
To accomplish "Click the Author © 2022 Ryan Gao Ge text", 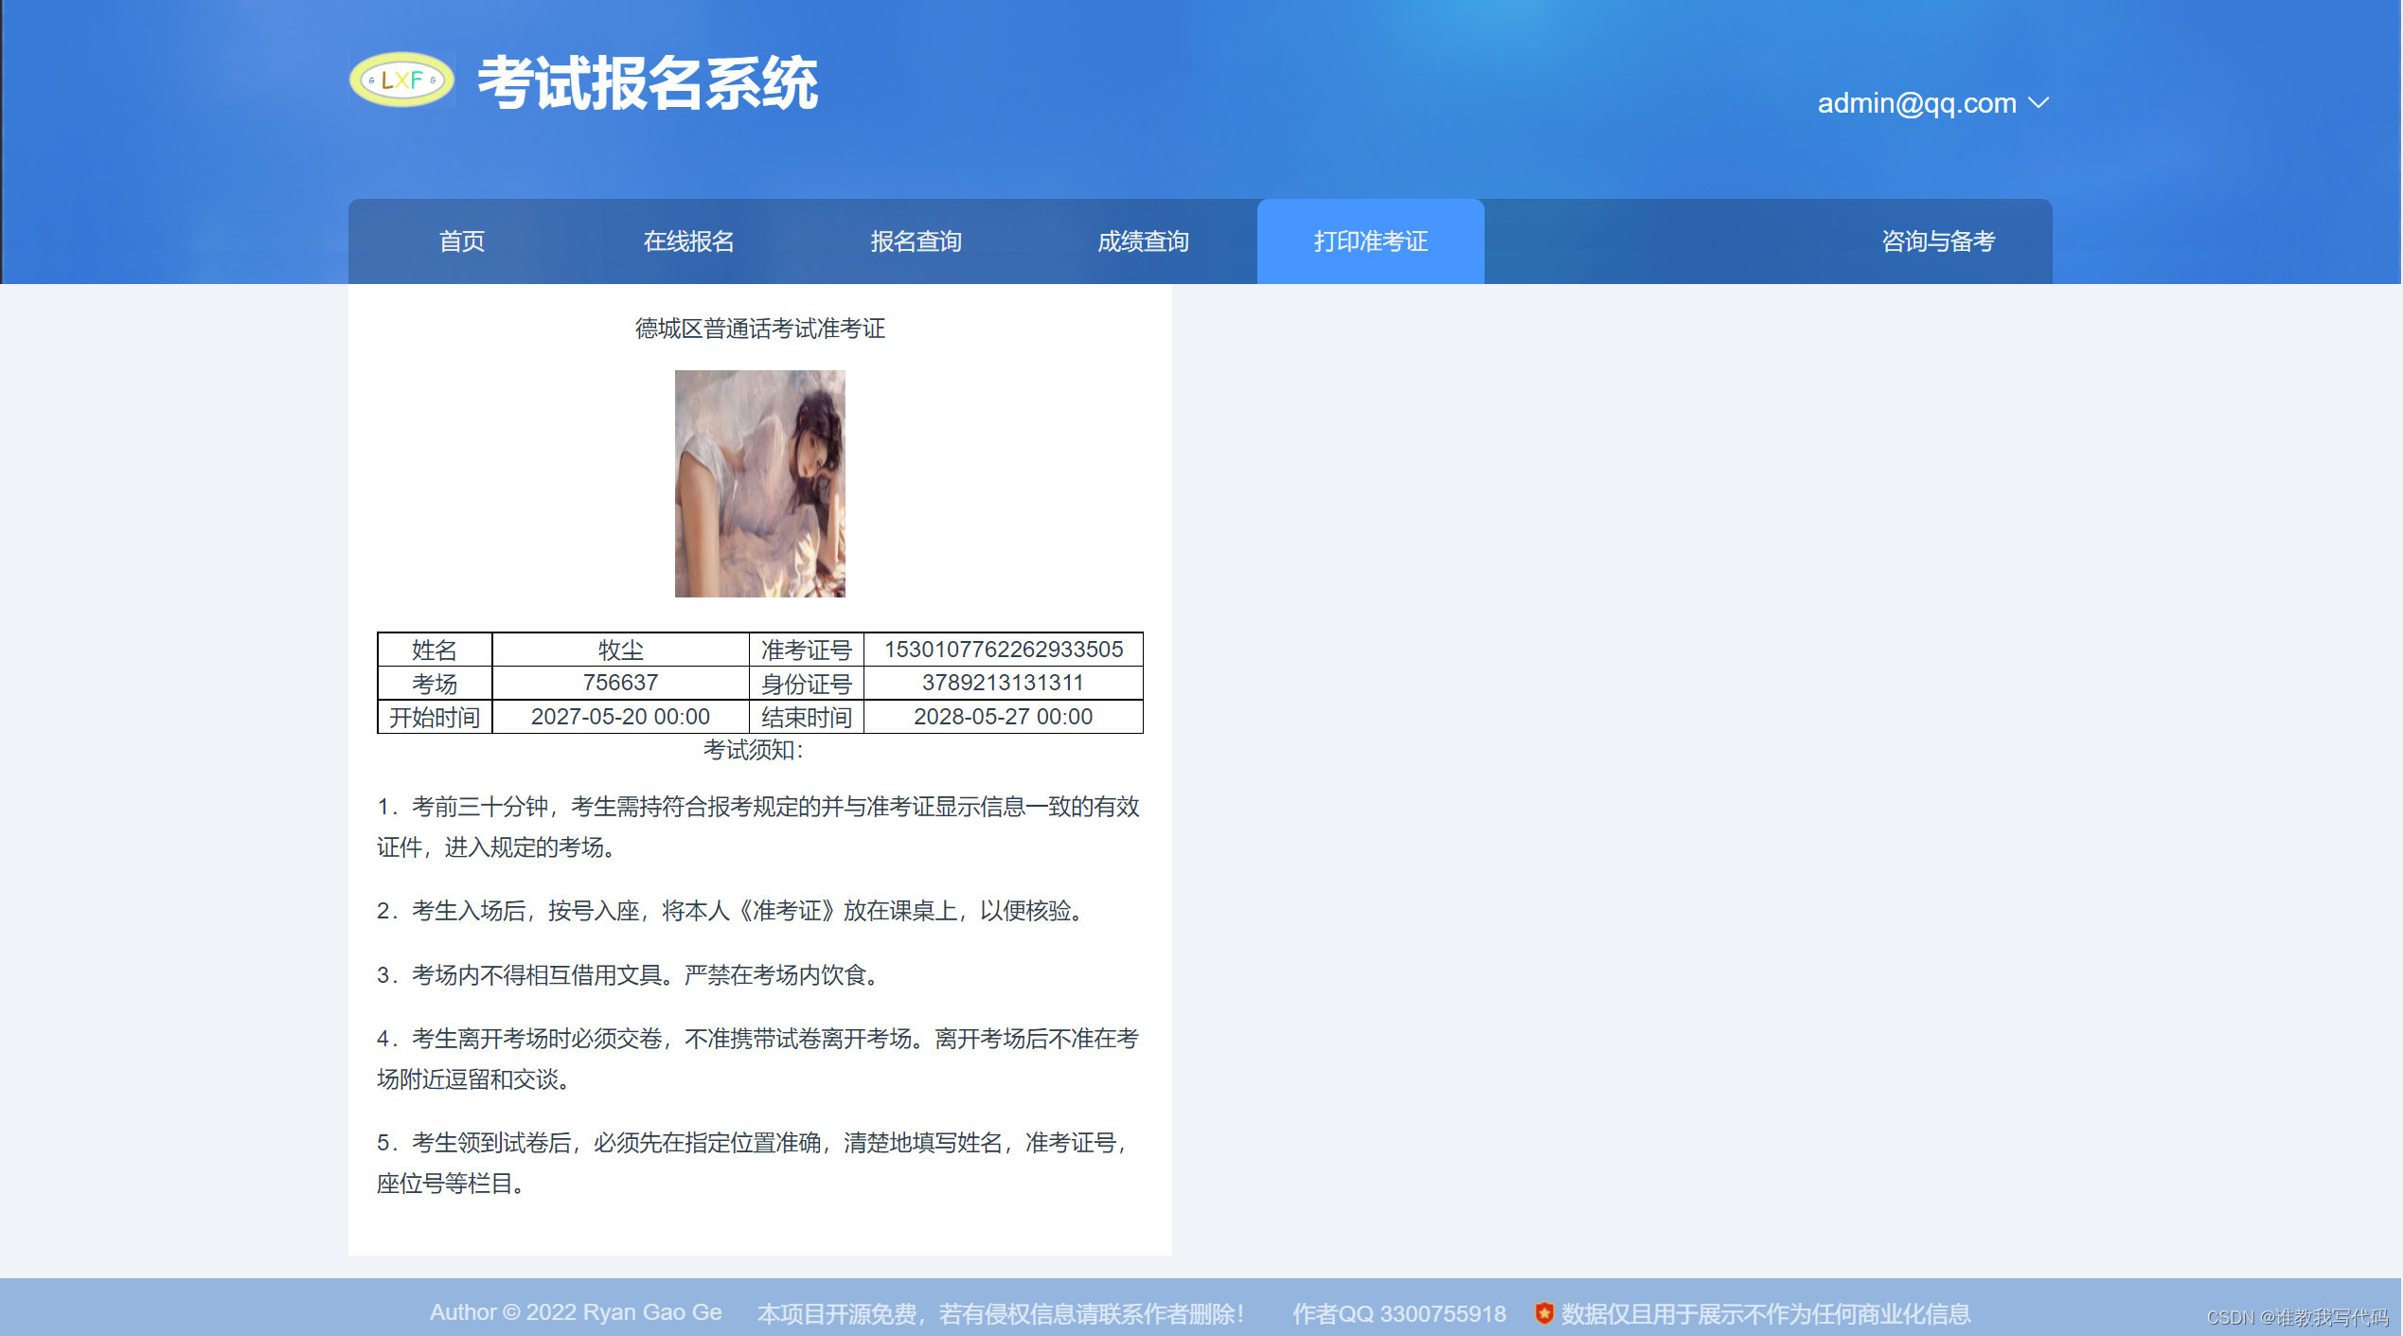I will pyautogui.click(x=576, y=1312).
